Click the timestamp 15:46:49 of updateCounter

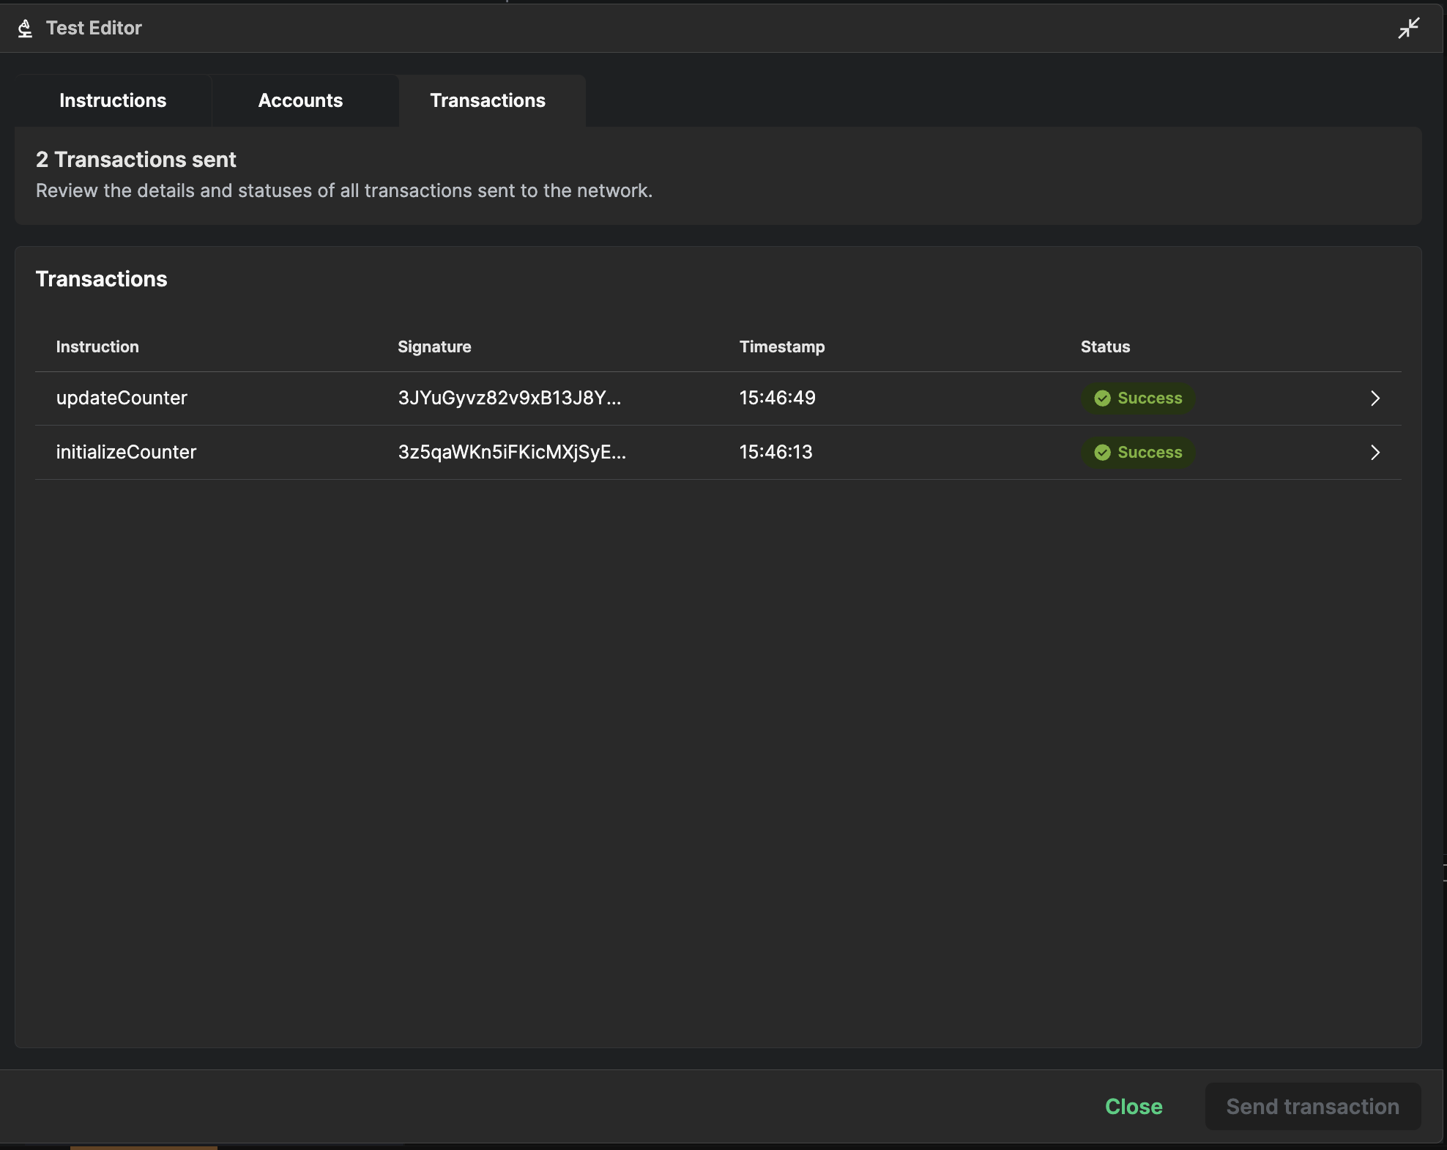pos(776,398)
